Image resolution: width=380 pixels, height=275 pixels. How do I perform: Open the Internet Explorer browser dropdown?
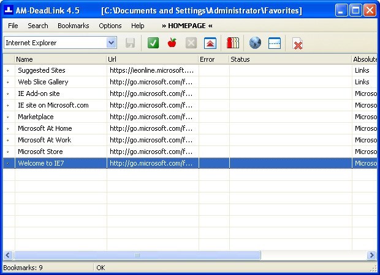click(111, 43)
